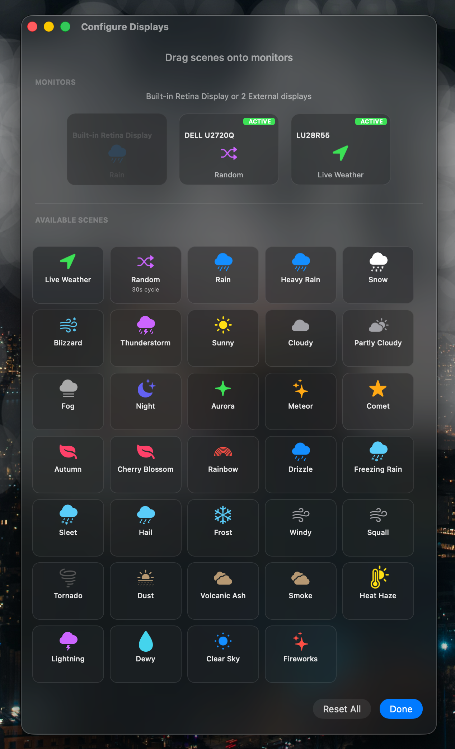This screenshot has width=455, height=749.
Task: Click the ACTIVE badge on LU28R55
Action: pyautogui.click(x=371, y=121)
